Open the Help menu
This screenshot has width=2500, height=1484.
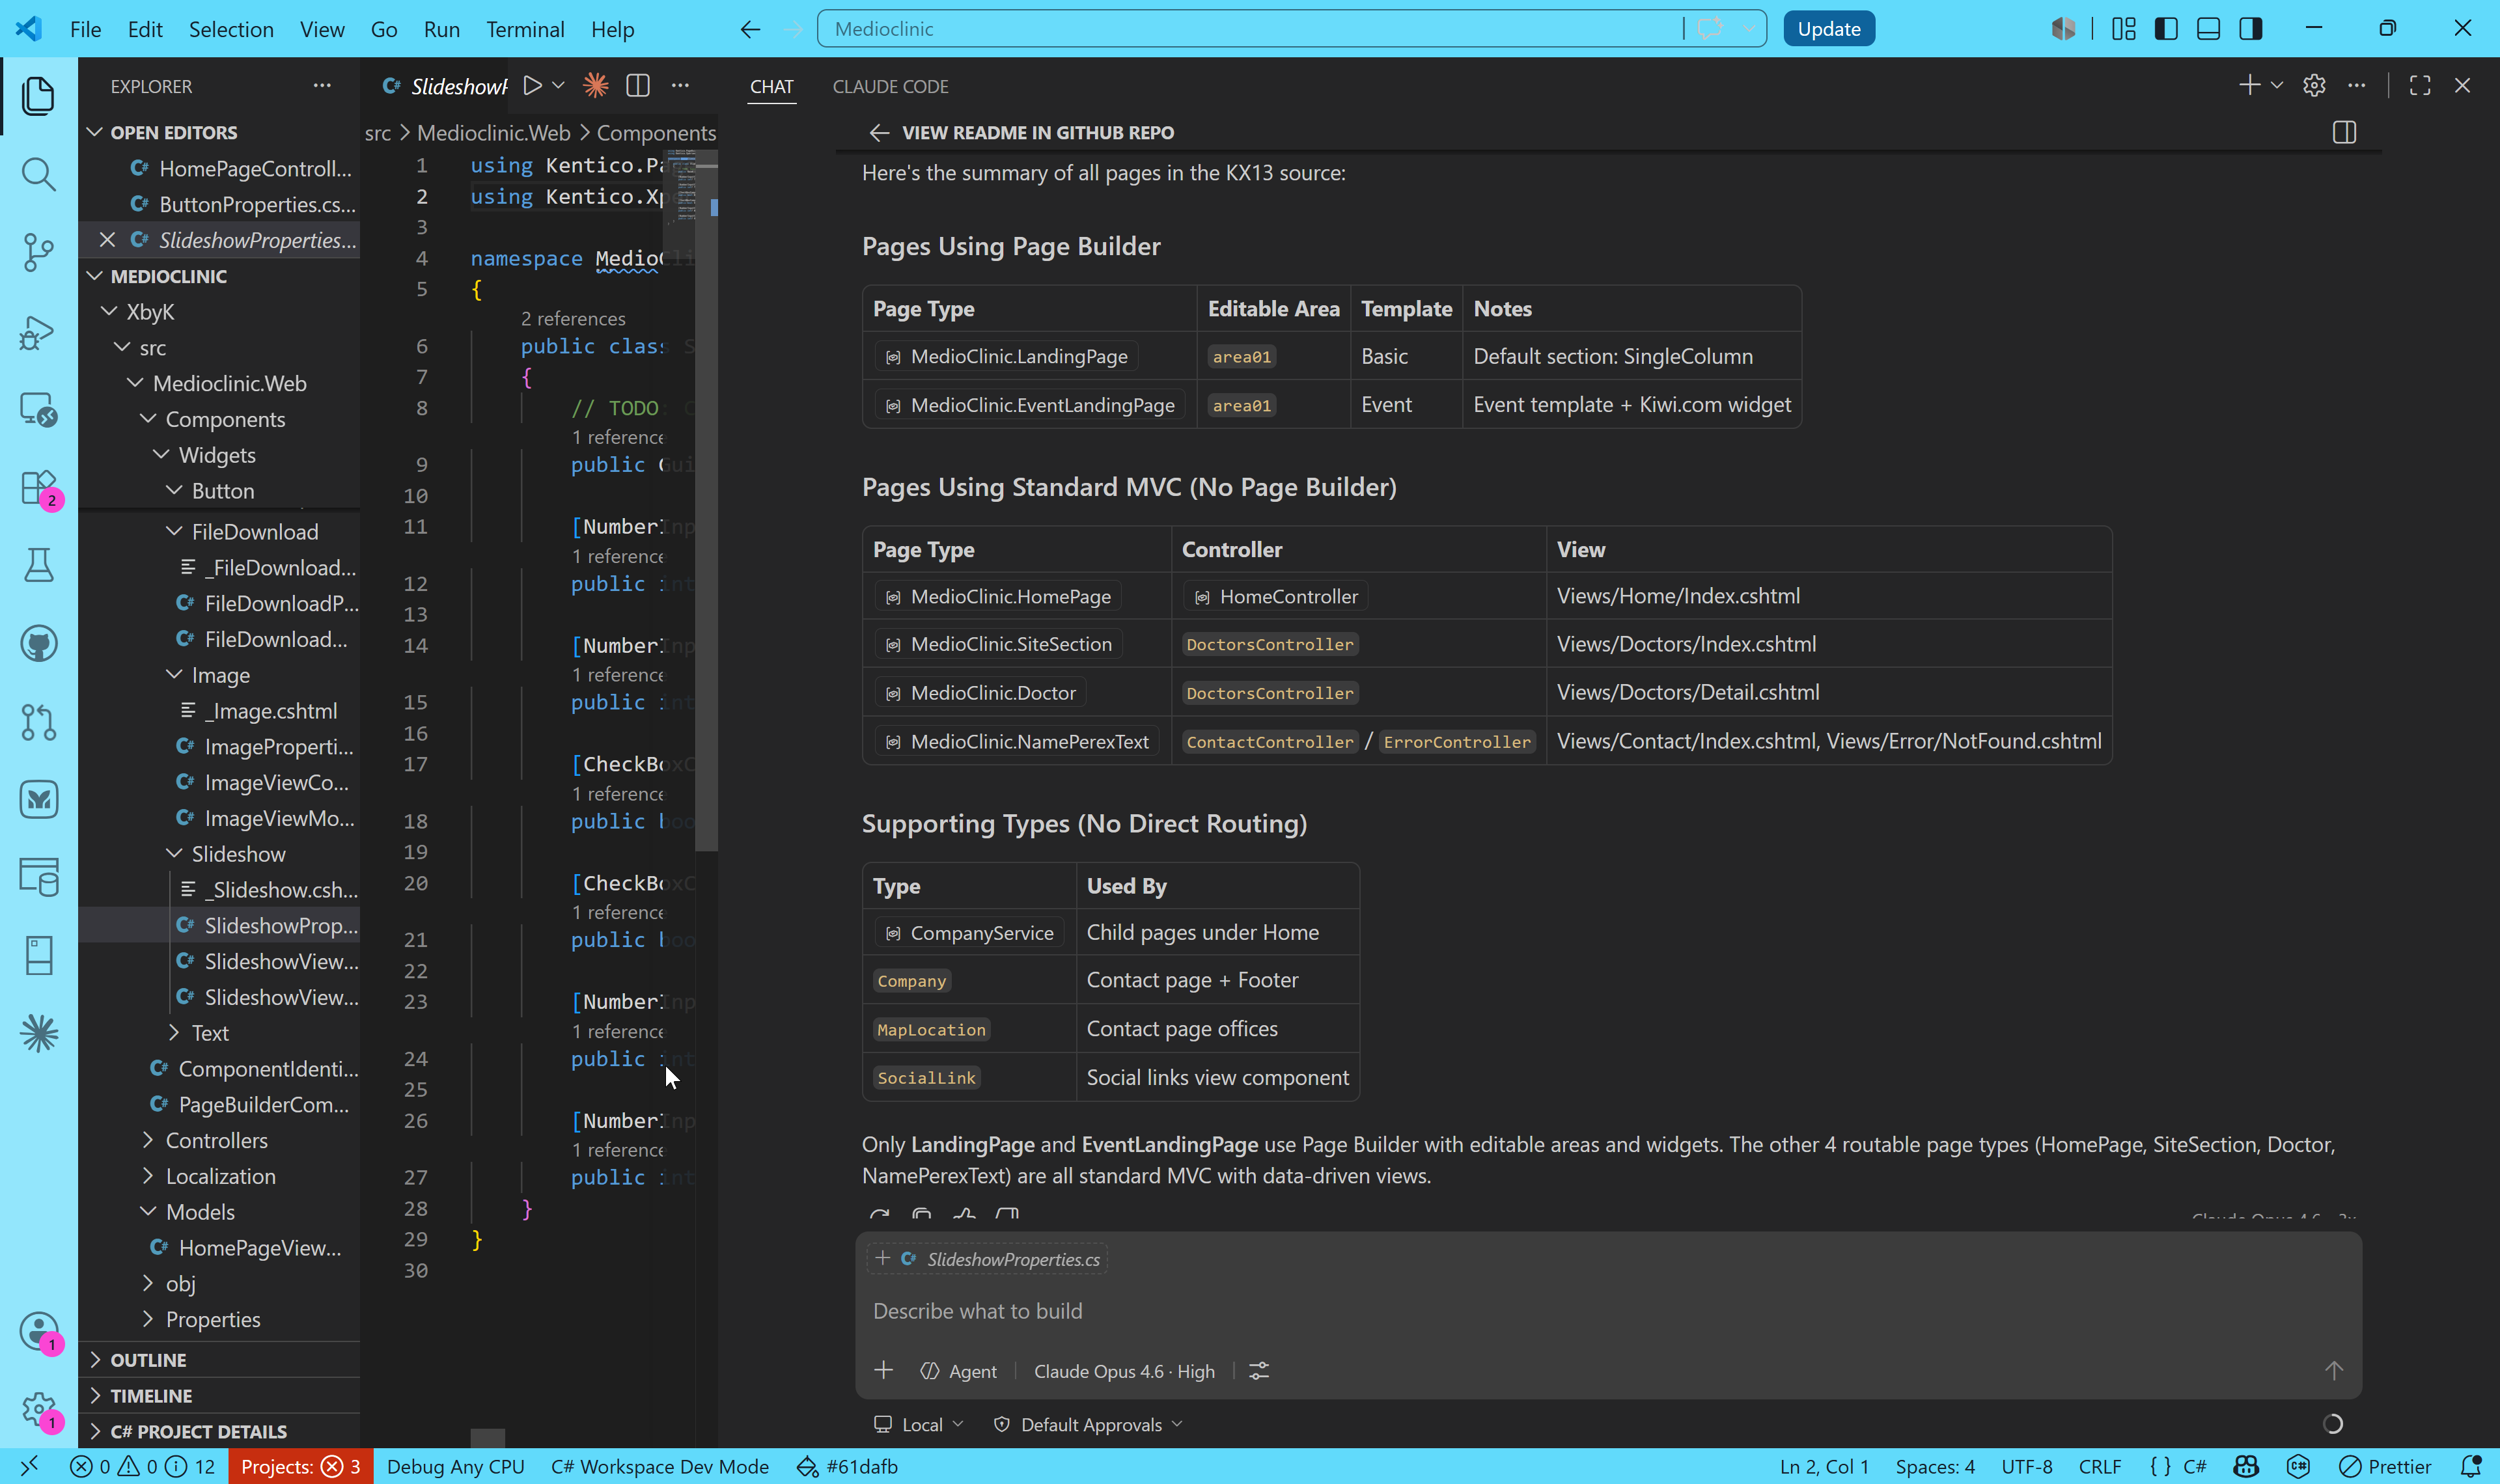click(612, 29)
